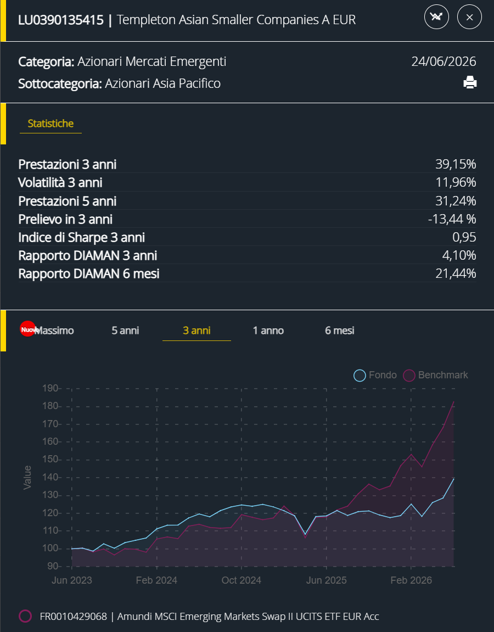Switch chart to 6 mesi
Screen dimensions: 494x632
pyautogui.click(x=340, y=331)
